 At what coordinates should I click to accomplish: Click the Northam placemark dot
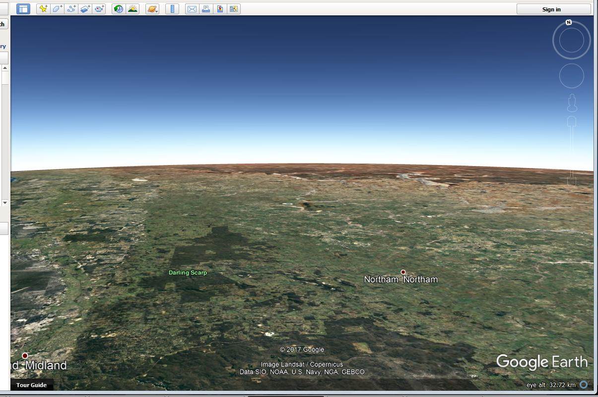point(403,272)
